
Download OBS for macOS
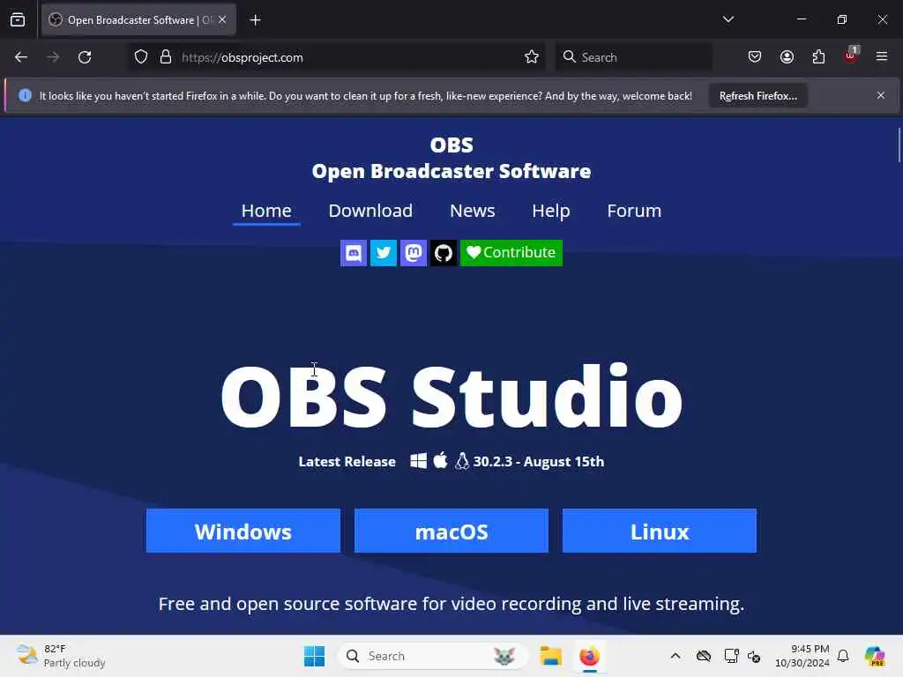tap(451, 531)
